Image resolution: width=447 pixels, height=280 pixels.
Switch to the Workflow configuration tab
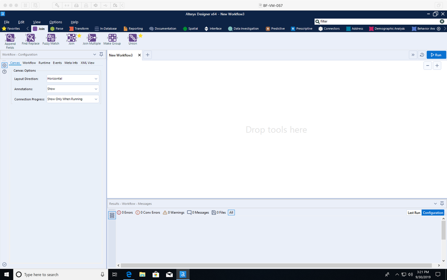coord(29,63)
